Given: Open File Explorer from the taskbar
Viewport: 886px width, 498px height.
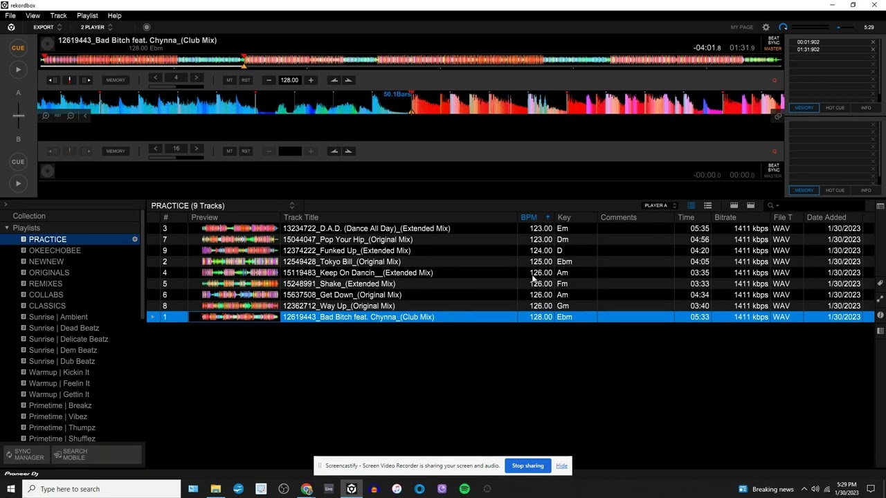Looking at the screenshot, I should pos(215,489).
